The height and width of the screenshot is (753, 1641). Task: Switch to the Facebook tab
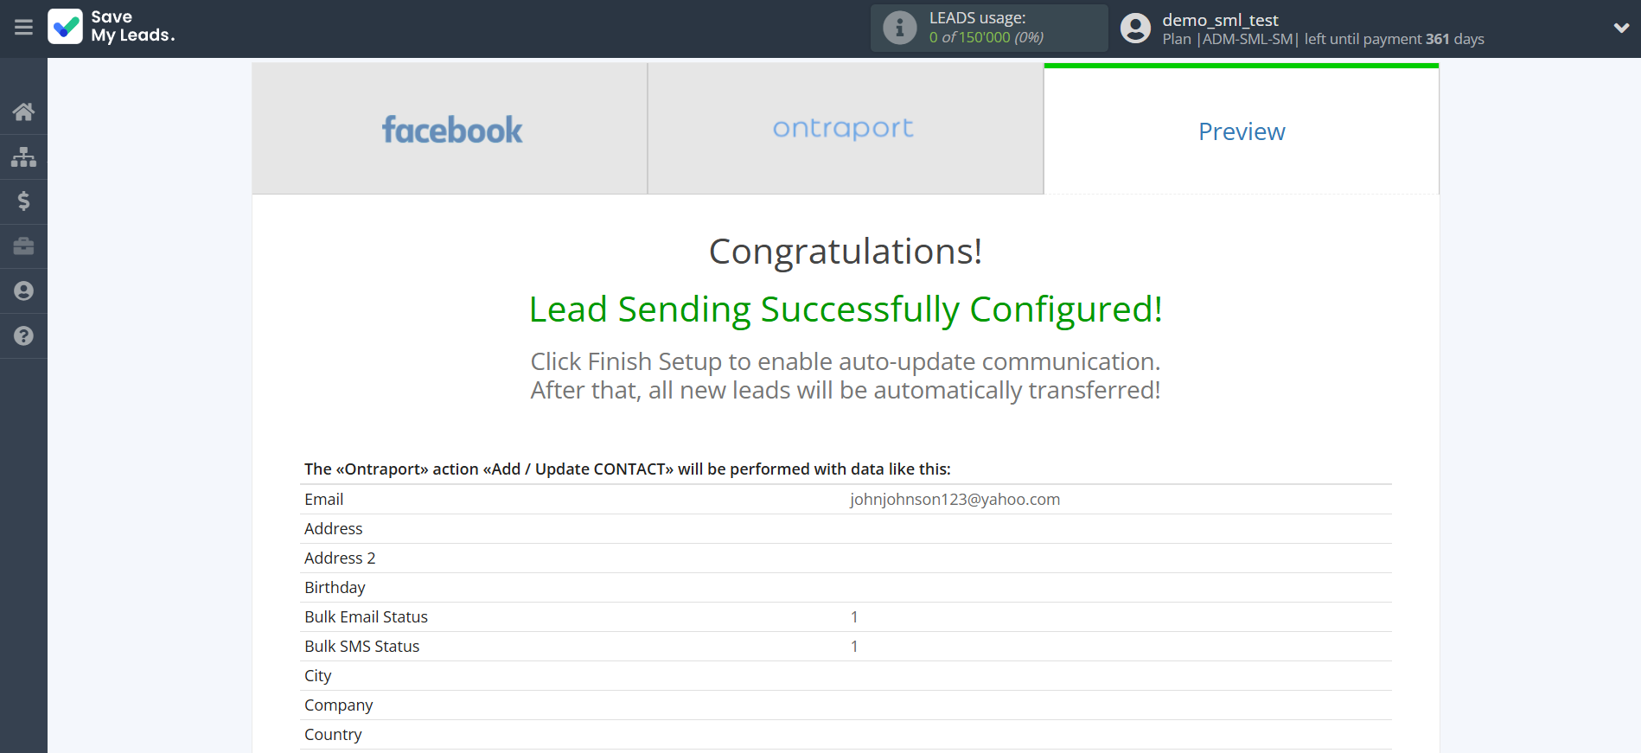coord(450,130)
